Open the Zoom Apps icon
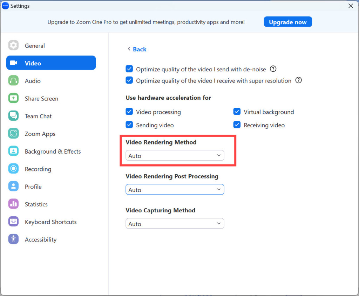 tap(13, 134)
